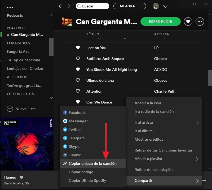Click the Flames album cover art
The width and height of the screenshot is (212, 190).
pos(27,144)
